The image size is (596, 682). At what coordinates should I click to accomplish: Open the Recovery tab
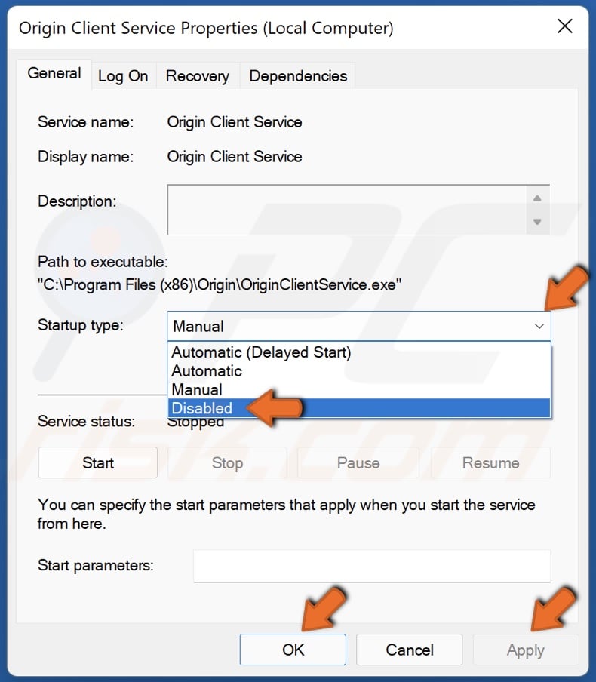tap(197, 75)
